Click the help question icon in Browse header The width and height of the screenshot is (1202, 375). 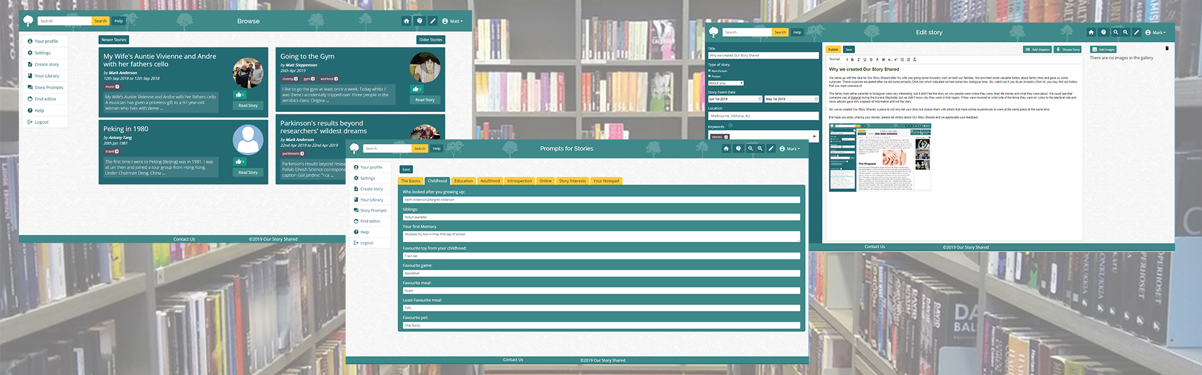419,21
